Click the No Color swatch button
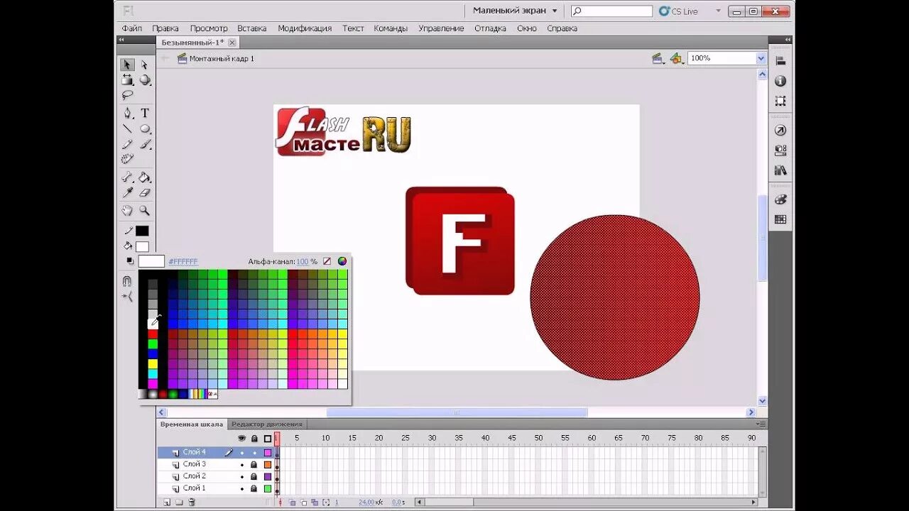Image resolution: width=909 pixels, height=511 pixels. coord(327,261)
